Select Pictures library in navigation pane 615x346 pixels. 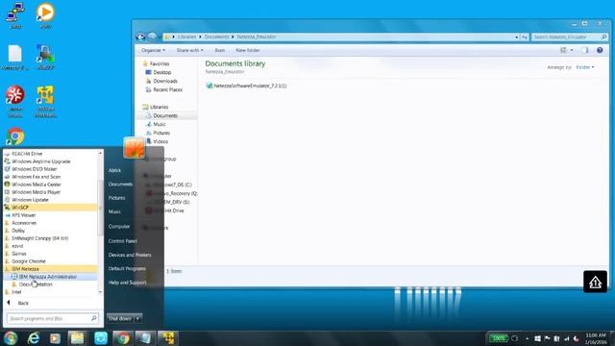pyautogui.click(x=161, y=133)
